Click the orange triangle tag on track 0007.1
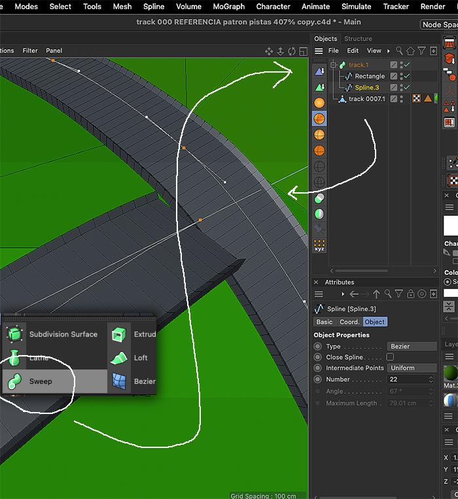The width and height of the screenshot is (458, 499). click(x=428, y=98)
